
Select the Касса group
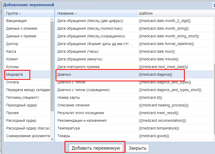coord(11,51)
